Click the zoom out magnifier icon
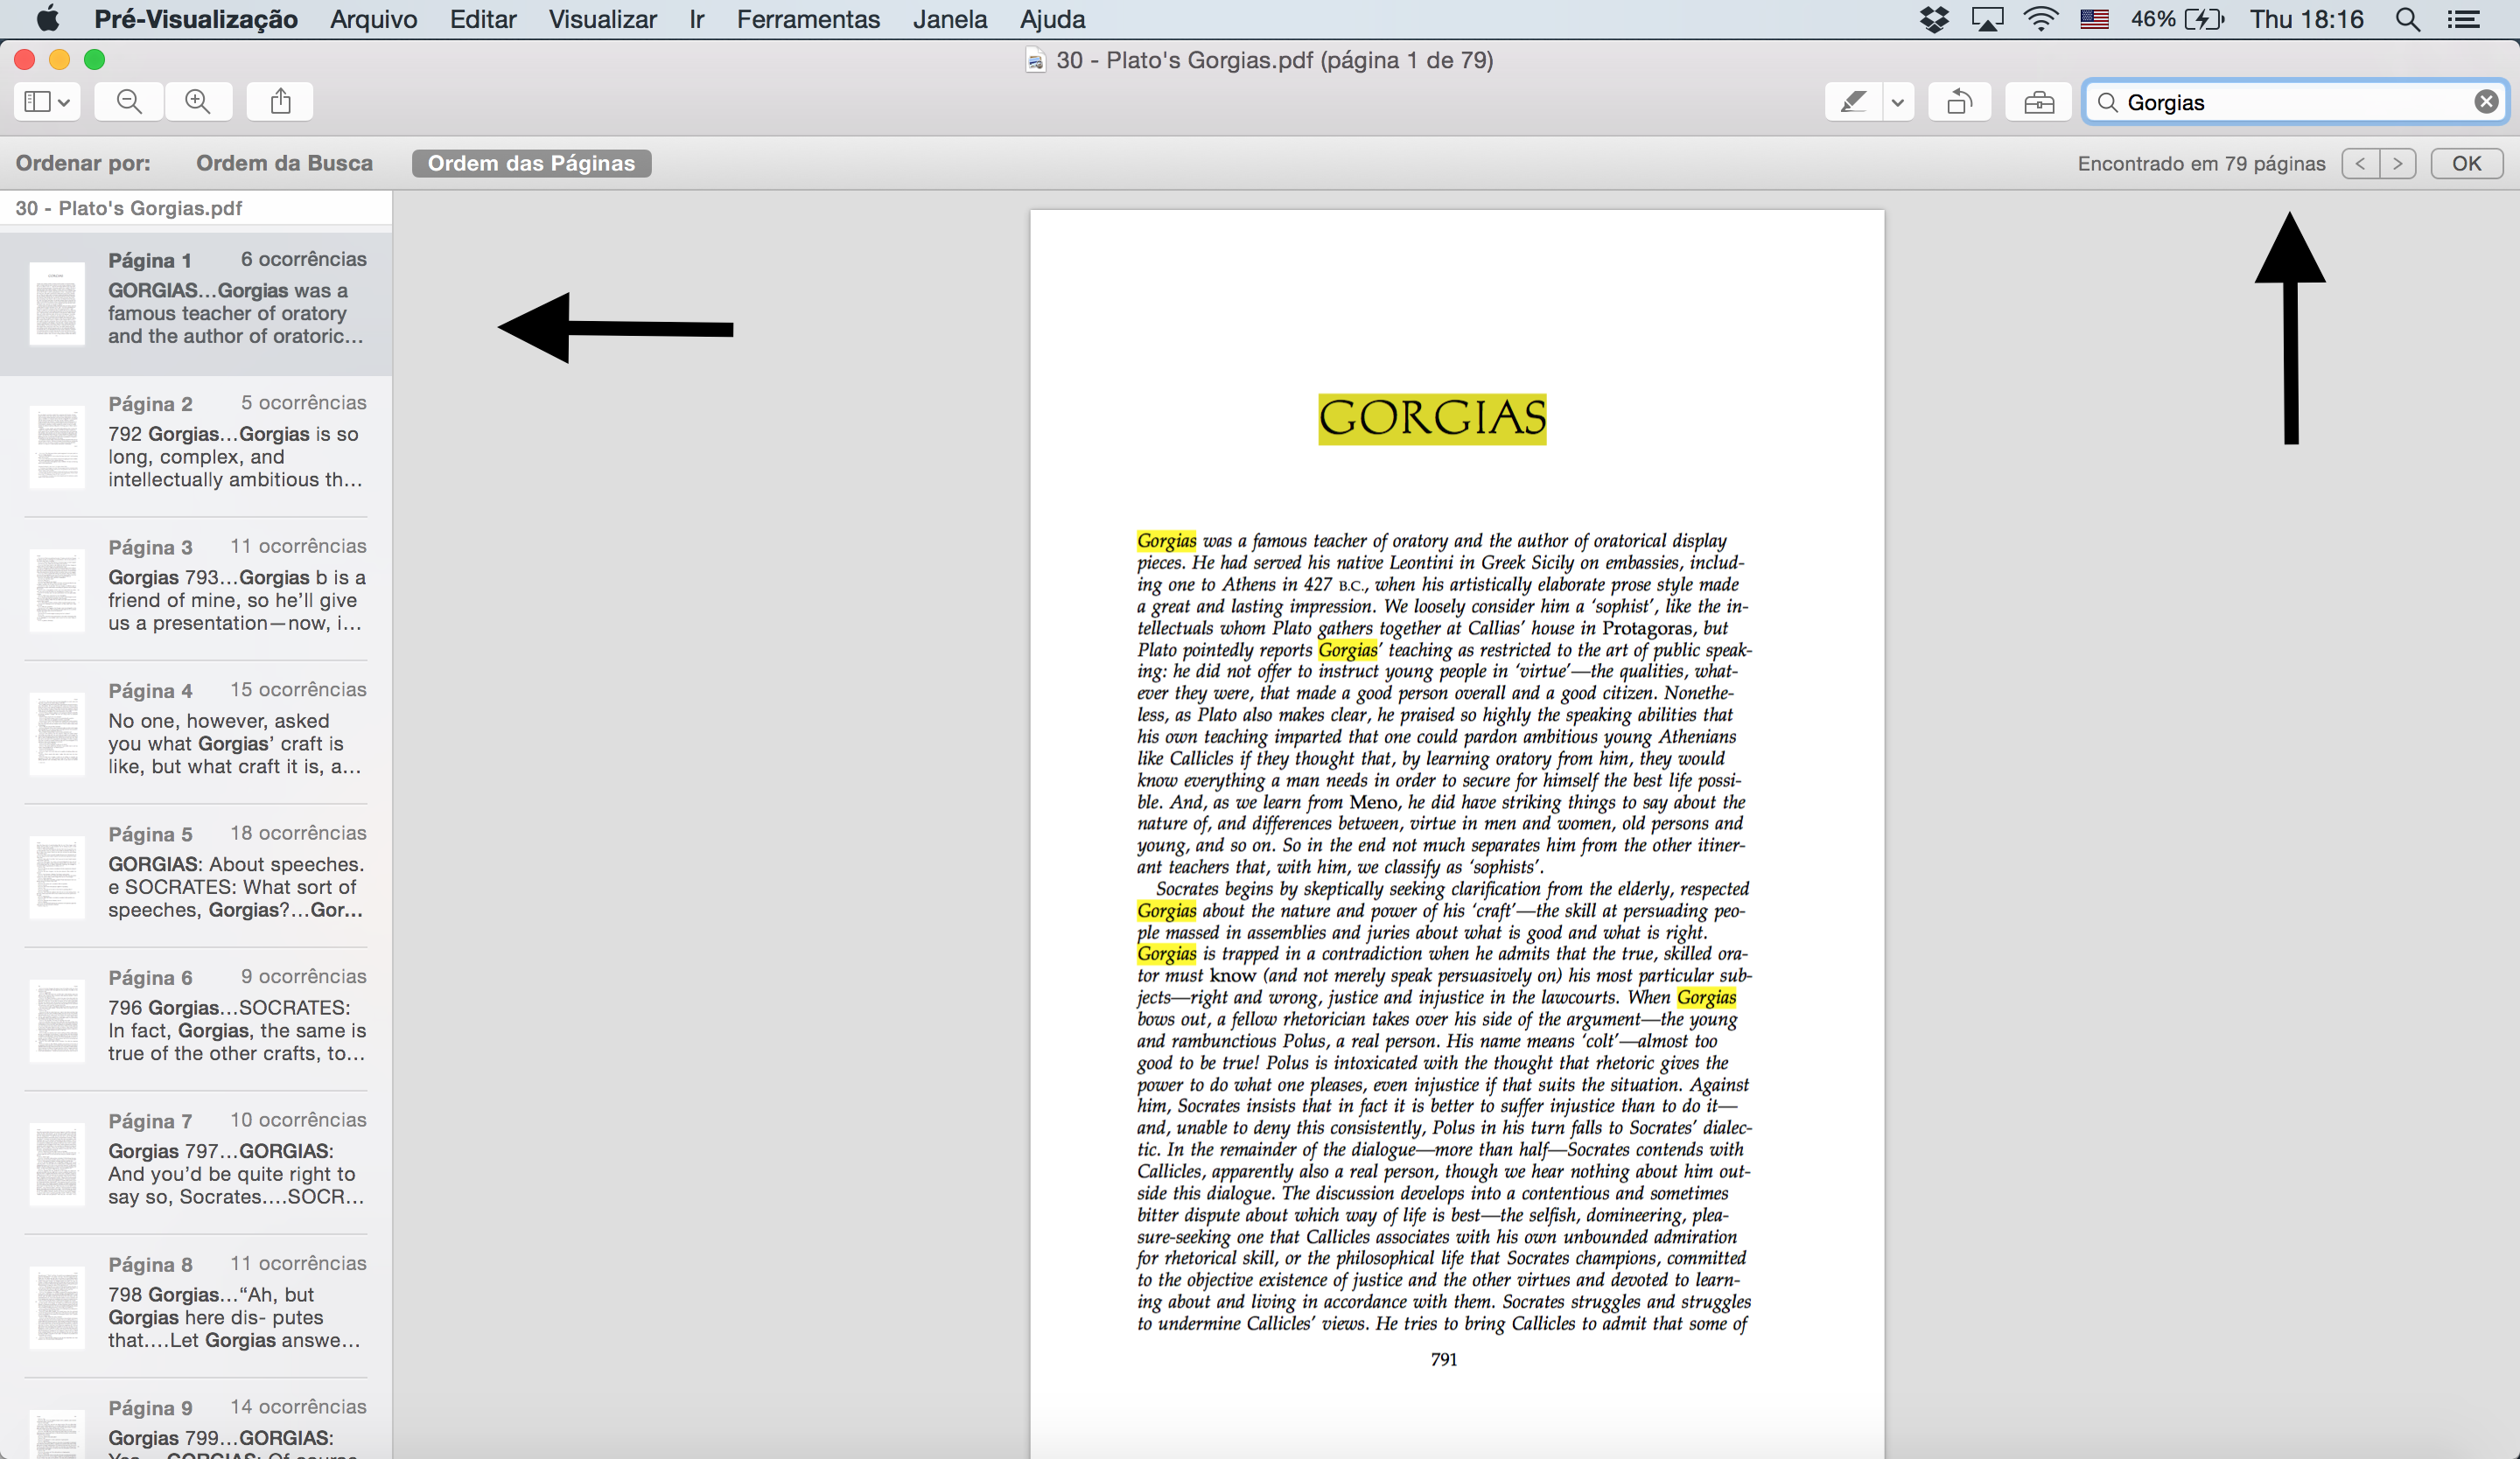2520x1459 pixels. tap(129, 102)
